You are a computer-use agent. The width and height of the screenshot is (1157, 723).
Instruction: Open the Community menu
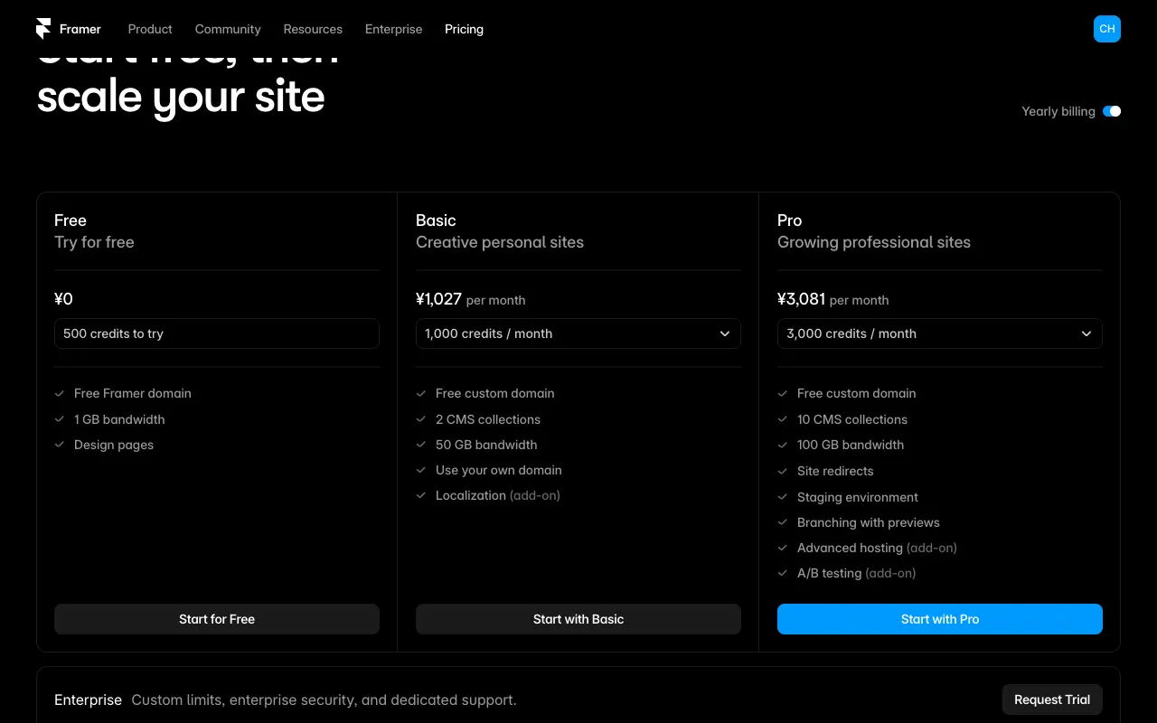coord(228,29)
